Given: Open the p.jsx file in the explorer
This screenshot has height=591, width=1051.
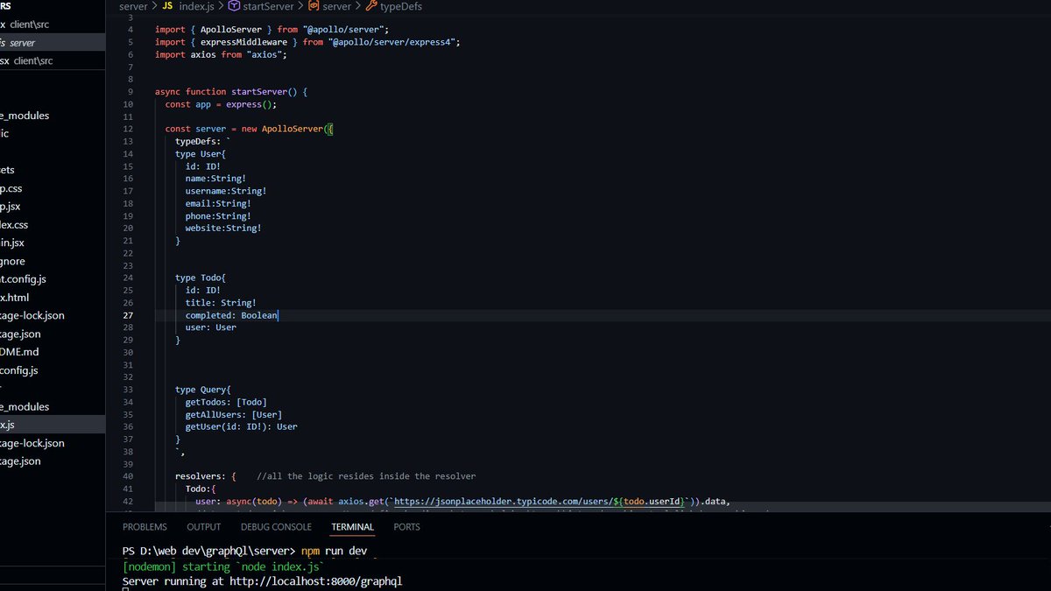Looking at the screenshot, I should (11, 207).
